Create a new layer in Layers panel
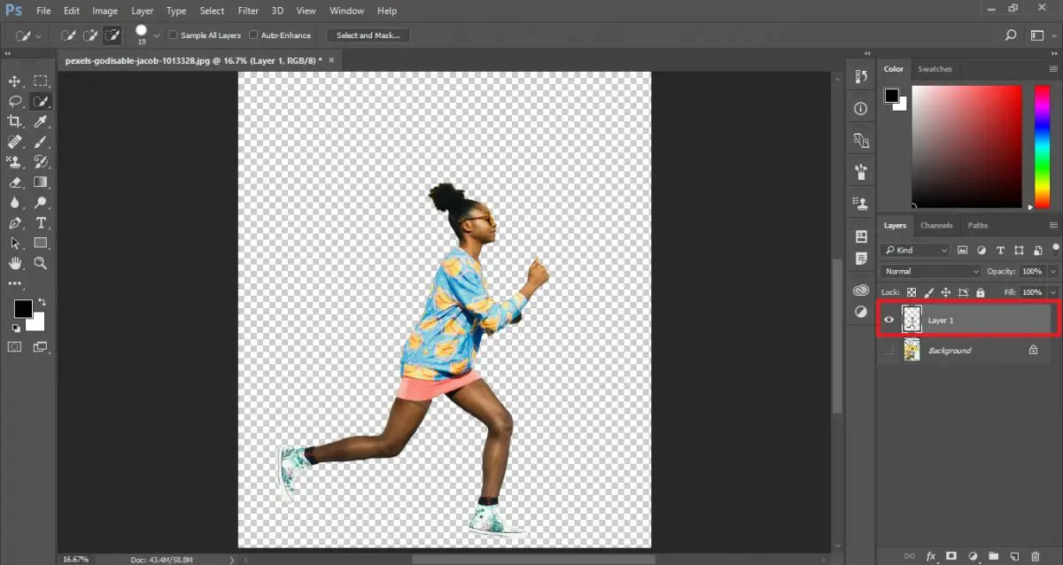 1013,556
